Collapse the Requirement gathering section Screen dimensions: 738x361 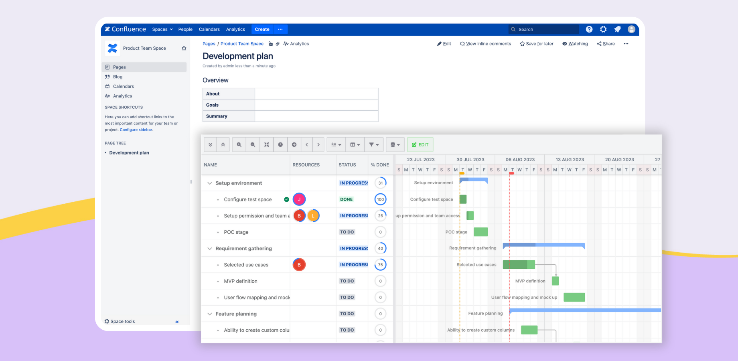(209, 248)
